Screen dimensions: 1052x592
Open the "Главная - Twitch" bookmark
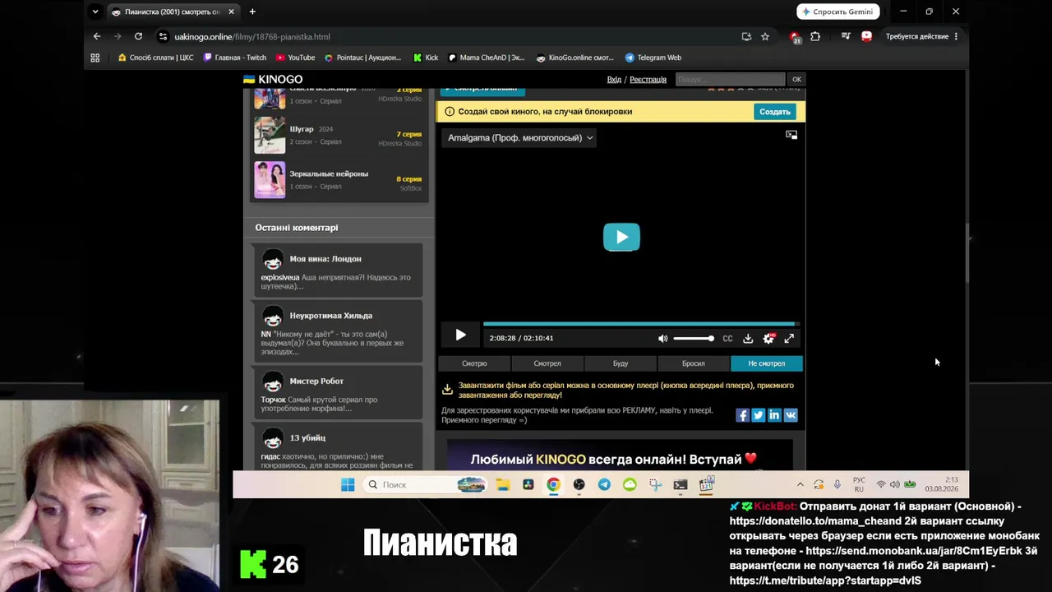tap(235, 58)
